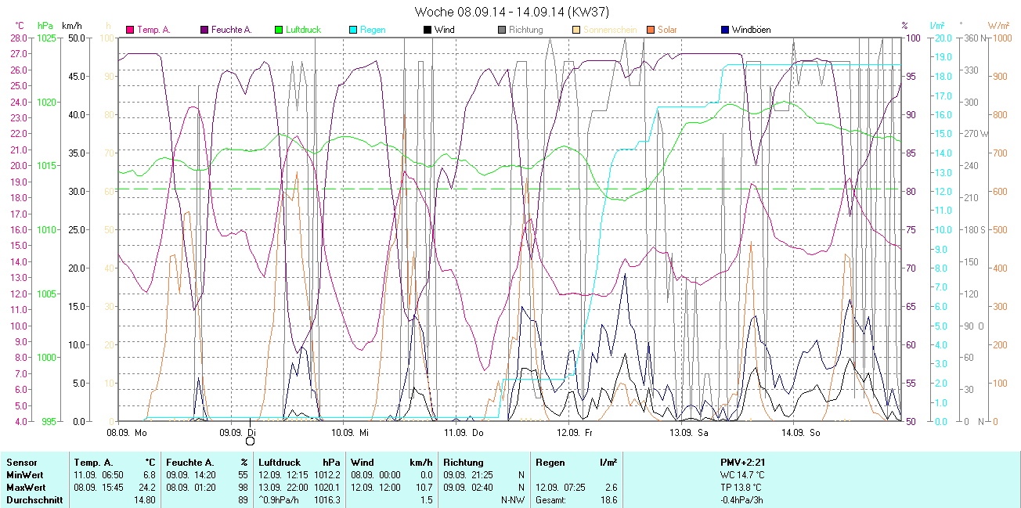Click 'Solar' label in the legend
1021x508 pixels.
[667, 30]
